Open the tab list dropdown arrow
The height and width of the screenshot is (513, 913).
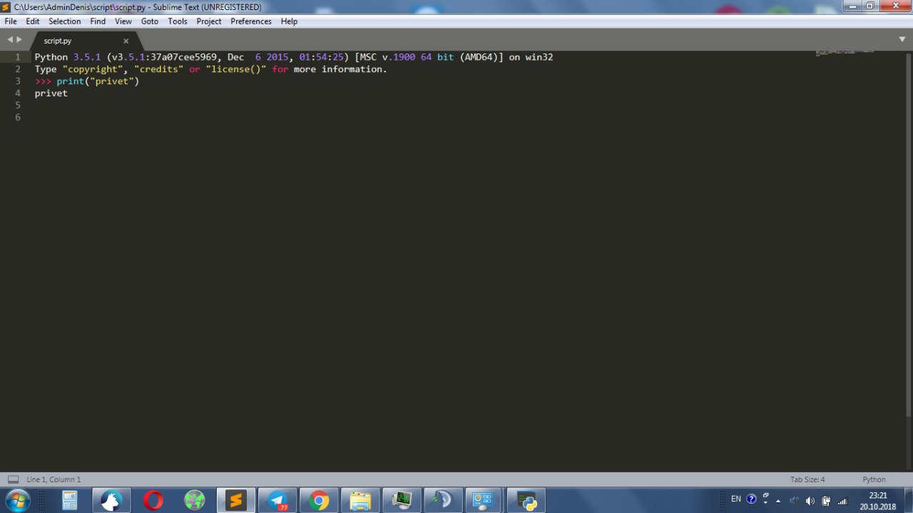[x=902, y=39]
